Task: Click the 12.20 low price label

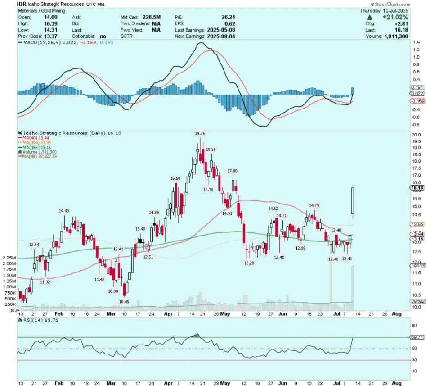Action: [249, 263]
